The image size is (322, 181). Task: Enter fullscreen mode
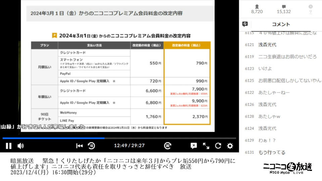206,146
